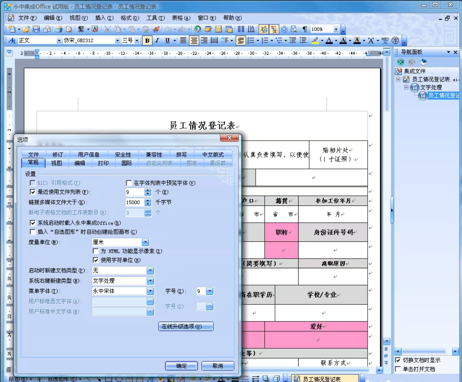Click the bullet list icon
Screen dimensions: 462x382
pyautogui.click(x=251, y=41)
